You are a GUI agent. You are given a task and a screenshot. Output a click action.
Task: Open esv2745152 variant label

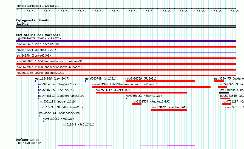pos(234,107)
